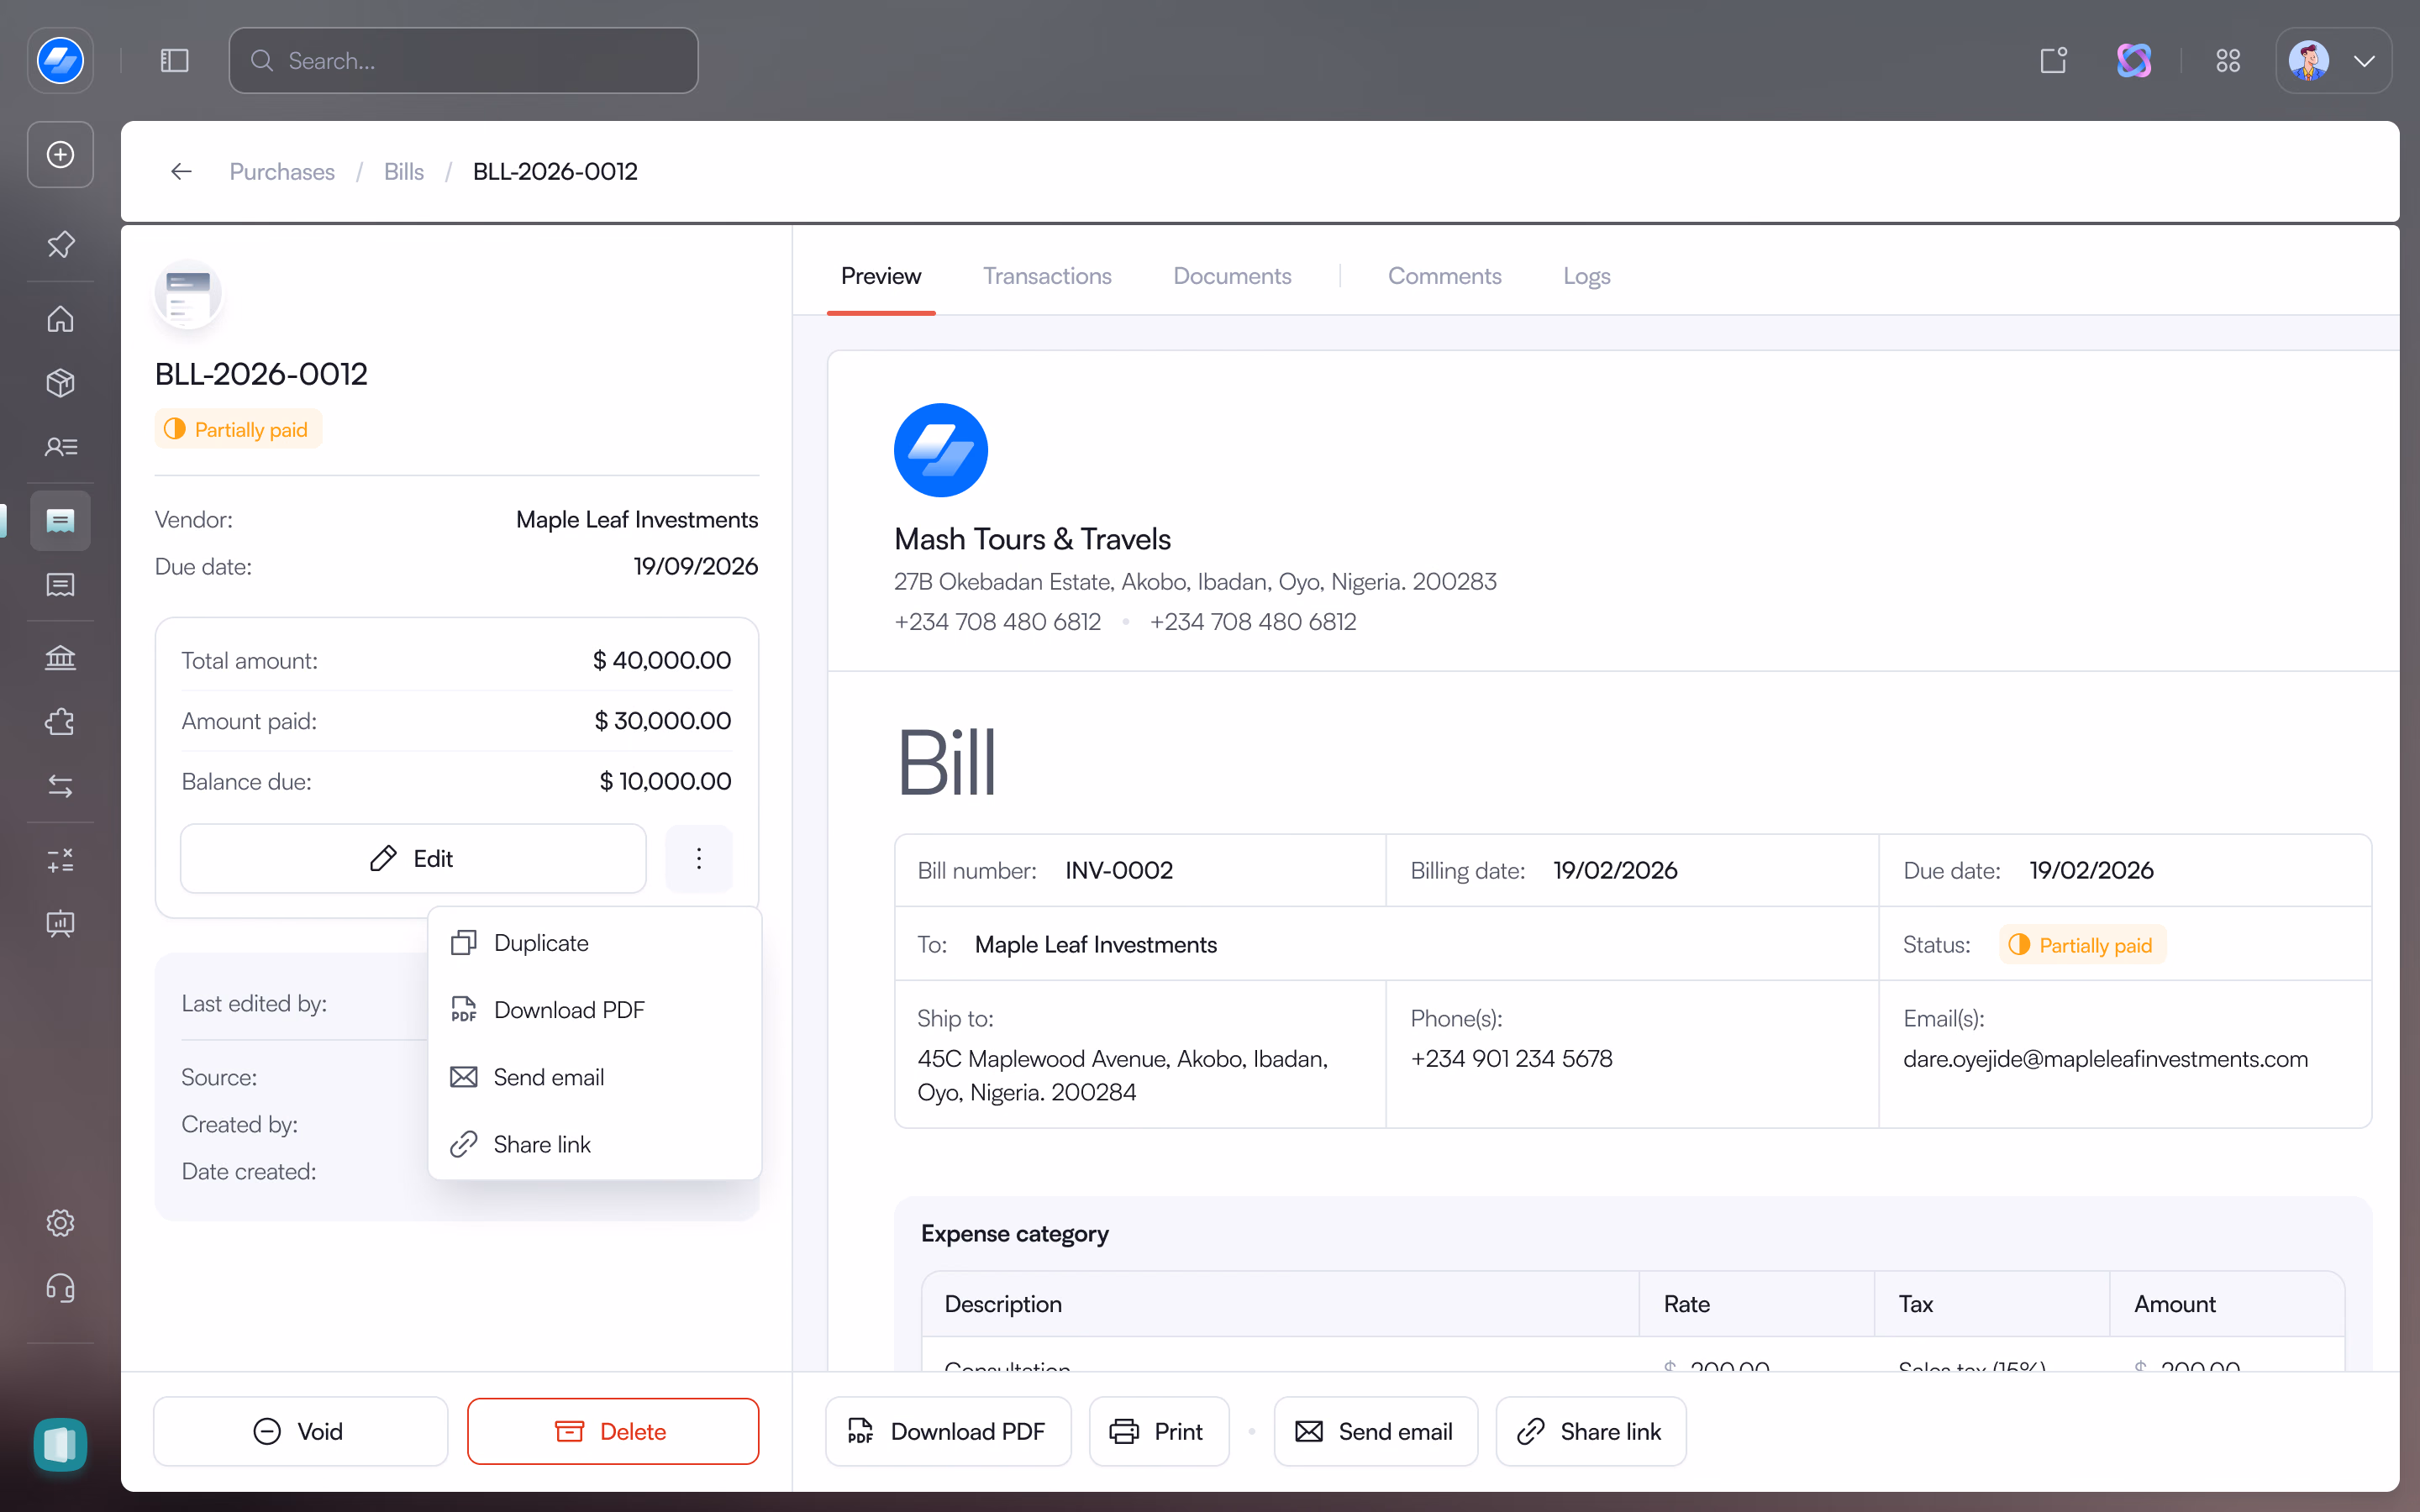Toggle the sidebar panel icon
Viewport: 2420px width, 1512px height.
[x=175, y=61]
